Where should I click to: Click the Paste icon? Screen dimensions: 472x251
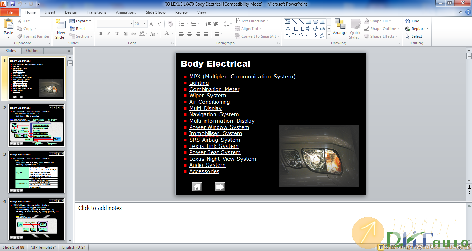[8, 24]
